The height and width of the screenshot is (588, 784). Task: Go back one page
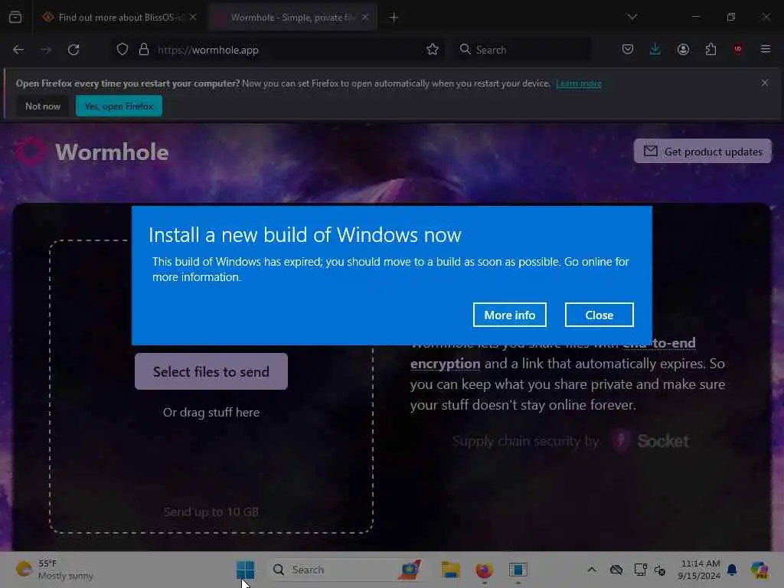18,50
